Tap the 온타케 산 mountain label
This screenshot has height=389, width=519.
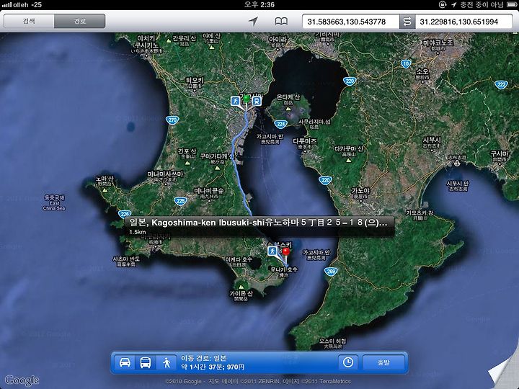(x=288, y=99)
